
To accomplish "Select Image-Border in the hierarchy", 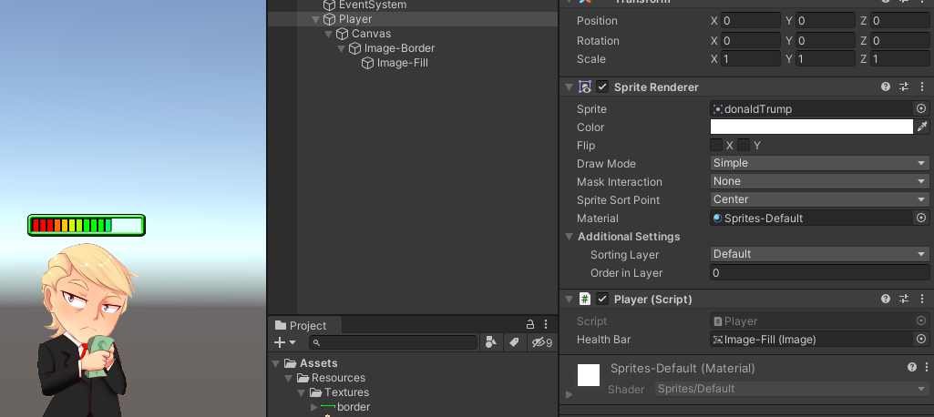I will (x=399, y=48).
